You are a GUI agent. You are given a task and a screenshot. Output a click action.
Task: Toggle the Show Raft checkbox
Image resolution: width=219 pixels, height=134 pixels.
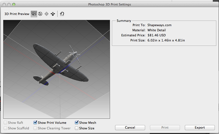coord(5,123)
